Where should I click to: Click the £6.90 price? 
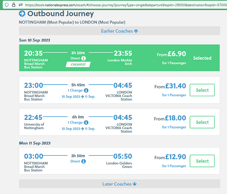click(x=177, y=54)
